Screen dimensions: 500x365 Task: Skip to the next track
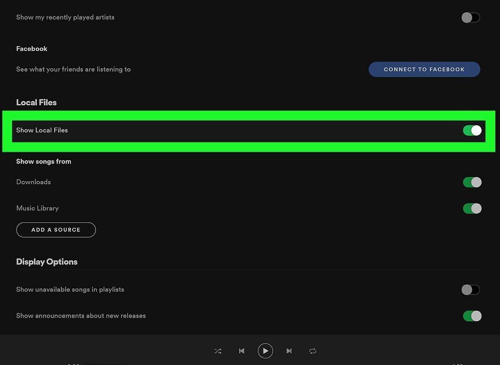[x=289, y=351]
